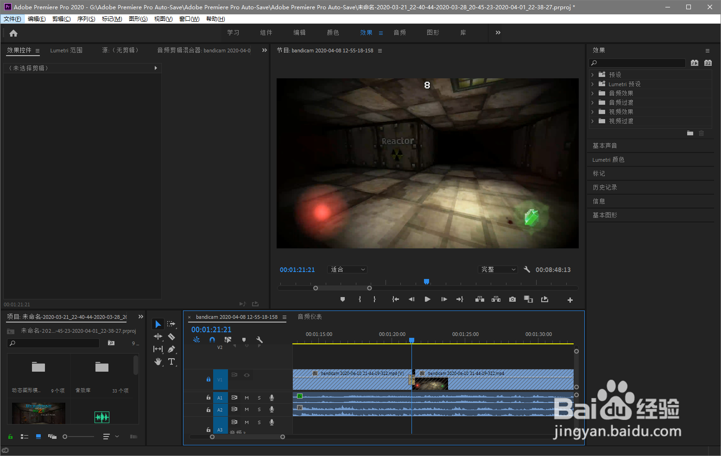Image resolution: width=721 pixels, height=456 pixels.
Task: Click Mark Out button
Action: pos(374,299)
